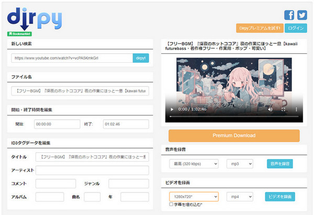Click the 曲名 track input field
This screenshot has width=314, height=215.
point(92,197)
